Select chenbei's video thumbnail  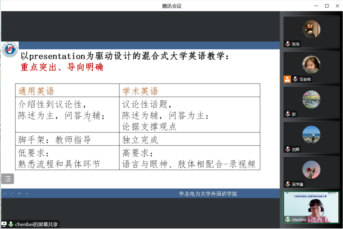pyautogui.click(x=311, y=207)
